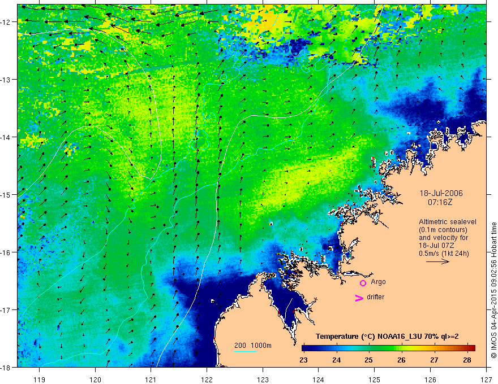Click longitude axis label 127
The height and width of the screenshot is (384, 498).
pyautogui.click(x=486, y=379)
